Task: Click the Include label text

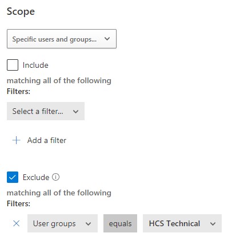Action: (x=35, y=65)
